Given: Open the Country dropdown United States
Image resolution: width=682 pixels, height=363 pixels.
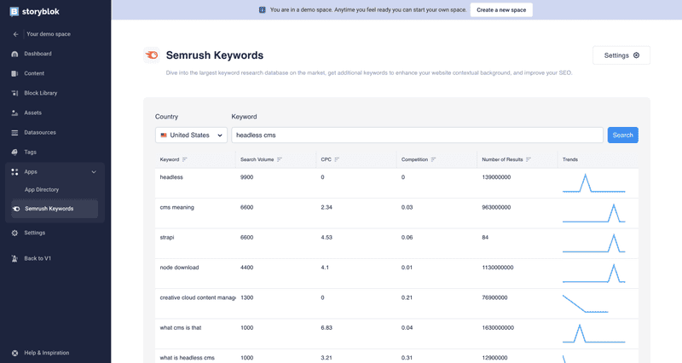Looking at the screenshot, I should 191,135.
